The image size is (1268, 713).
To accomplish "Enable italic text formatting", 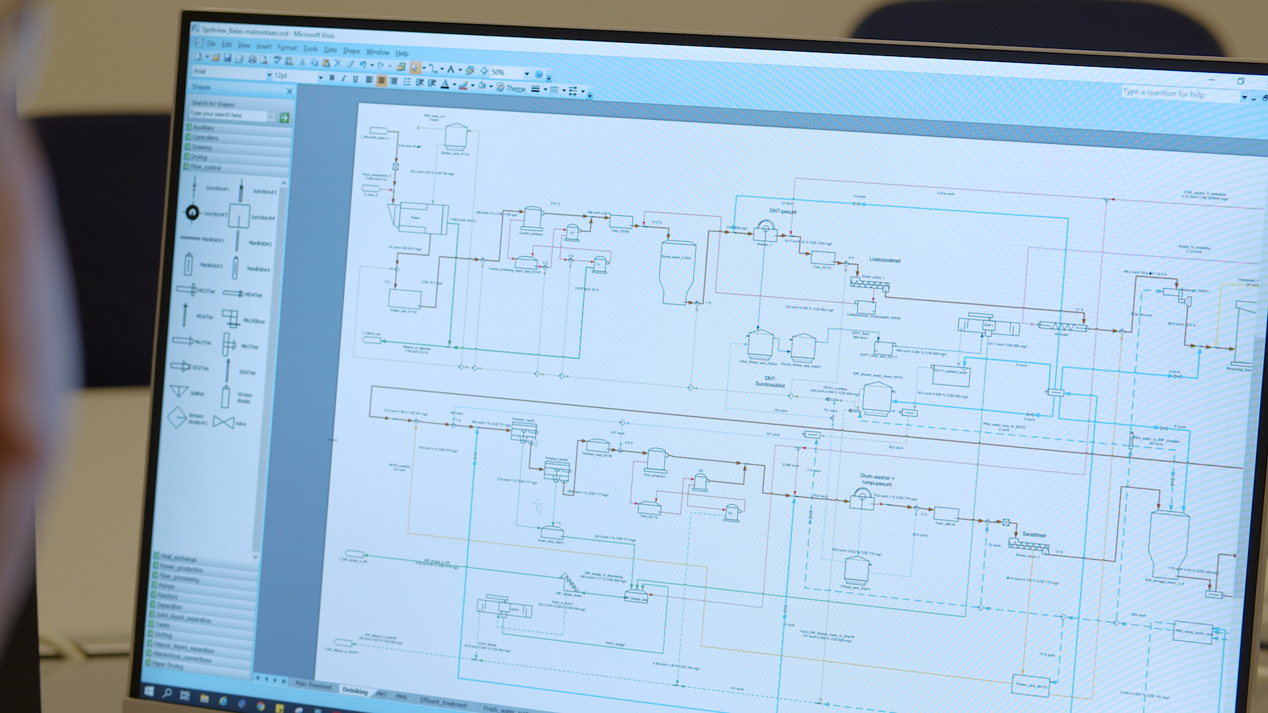I will point(343,80).
